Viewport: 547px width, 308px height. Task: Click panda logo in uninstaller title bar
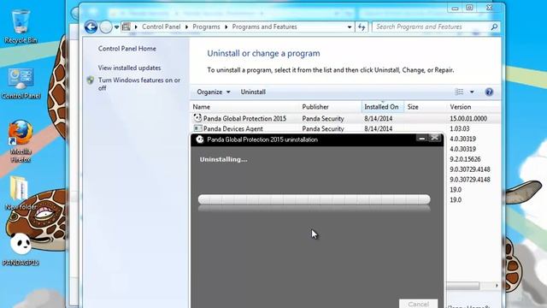pyautogui.click(x=199, y=139)
